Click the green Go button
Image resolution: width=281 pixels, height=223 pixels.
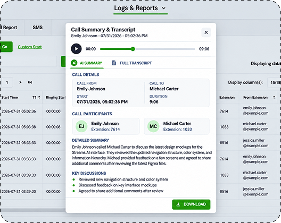[x=6, y=47]
